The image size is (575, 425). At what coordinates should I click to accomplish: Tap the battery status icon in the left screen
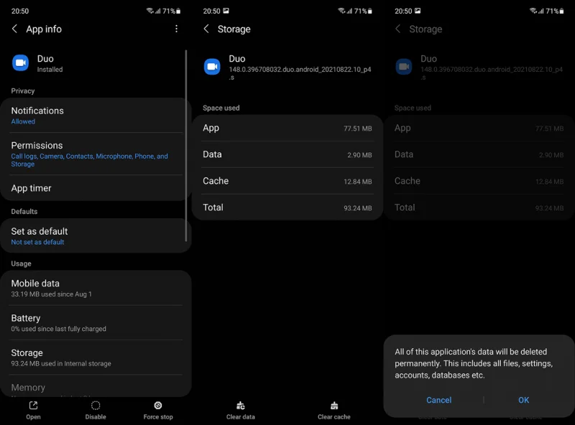click(178, 11)
